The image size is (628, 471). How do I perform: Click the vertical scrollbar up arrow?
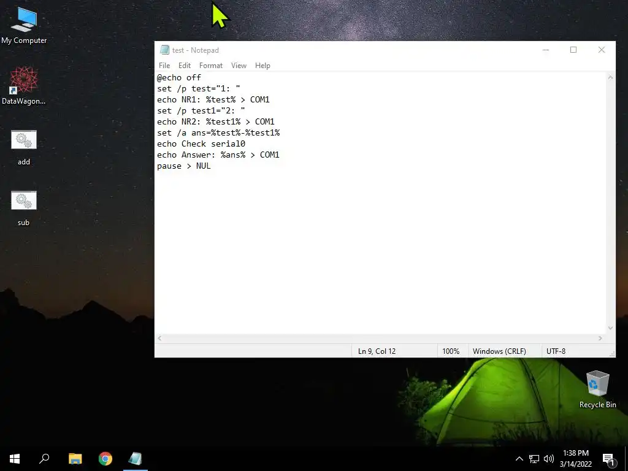tap(610, 77)
